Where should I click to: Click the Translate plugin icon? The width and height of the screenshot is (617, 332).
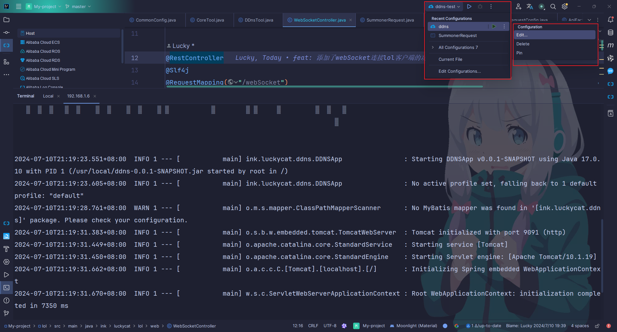(530, 6)
